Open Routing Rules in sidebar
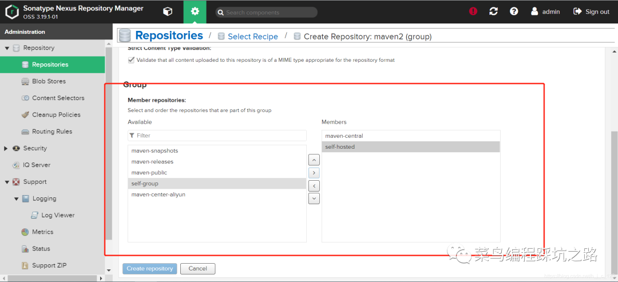This screenshot has height=282, width=618. tap(53, 132)
